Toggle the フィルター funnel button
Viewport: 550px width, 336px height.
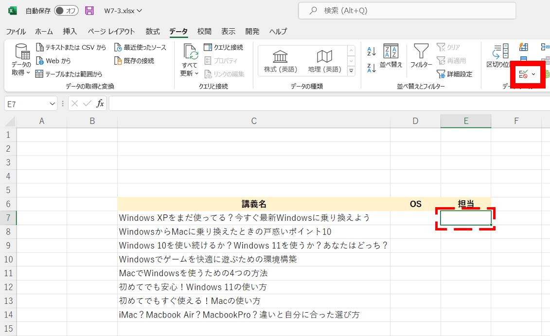coord(421,56)
